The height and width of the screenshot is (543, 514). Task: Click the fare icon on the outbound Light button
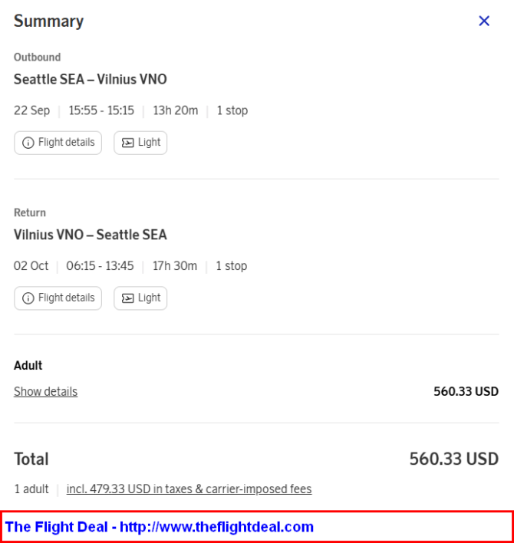[127, 143]
